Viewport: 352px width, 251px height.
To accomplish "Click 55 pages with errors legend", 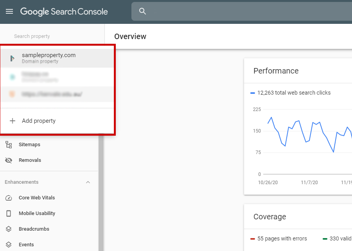I will point(278,238).
